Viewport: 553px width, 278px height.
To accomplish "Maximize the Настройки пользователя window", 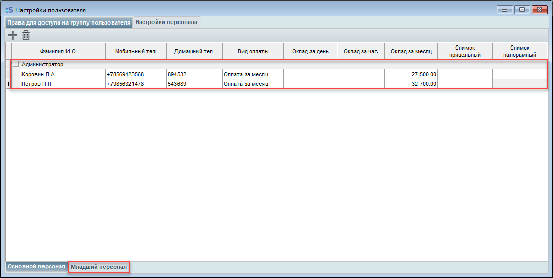I will 522,10.
